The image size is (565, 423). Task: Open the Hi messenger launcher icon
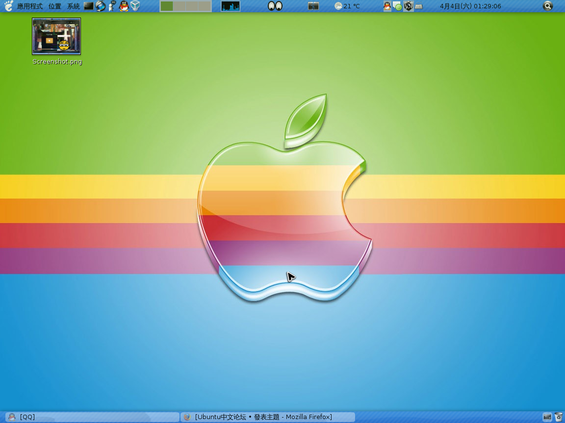click(112, 6)
